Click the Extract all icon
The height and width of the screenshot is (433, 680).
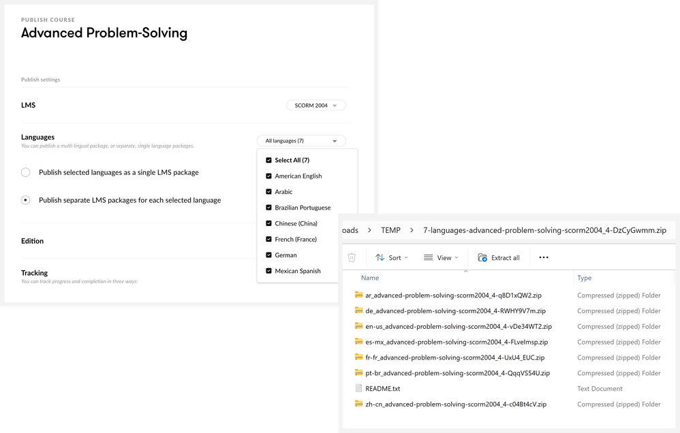point(482,257)
